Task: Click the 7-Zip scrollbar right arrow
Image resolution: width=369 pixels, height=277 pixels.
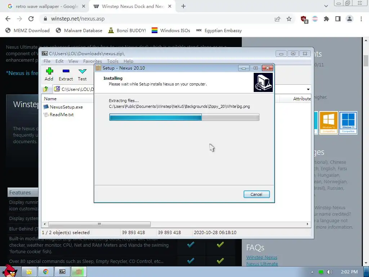Action: [307, 224]
